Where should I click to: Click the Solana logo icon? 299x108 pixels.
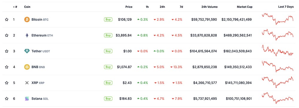point(27,99)
